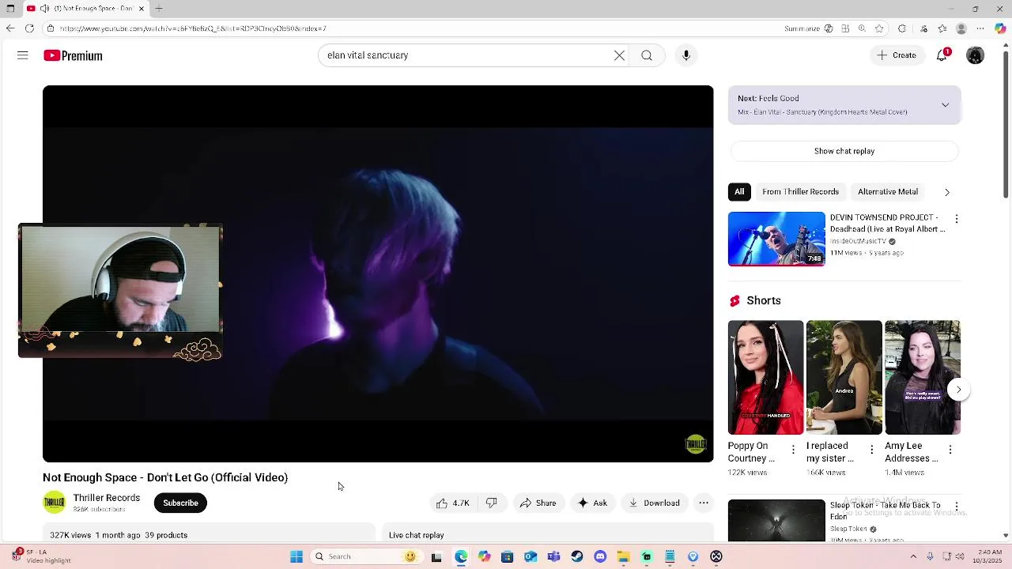Show hidden tray icons chevron
1012x569 pixels.
pos(913,556)
